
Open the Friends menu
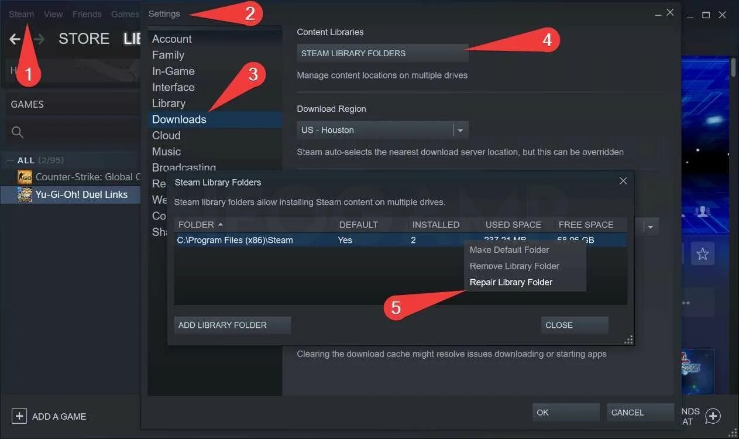coord(87,14)
